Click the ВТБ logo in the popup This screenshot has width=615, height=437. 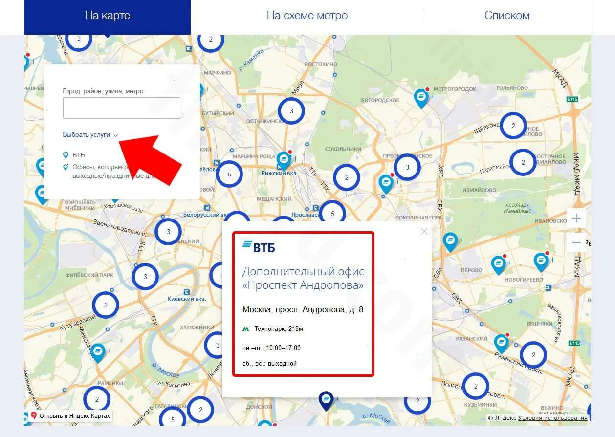[259, 247]
